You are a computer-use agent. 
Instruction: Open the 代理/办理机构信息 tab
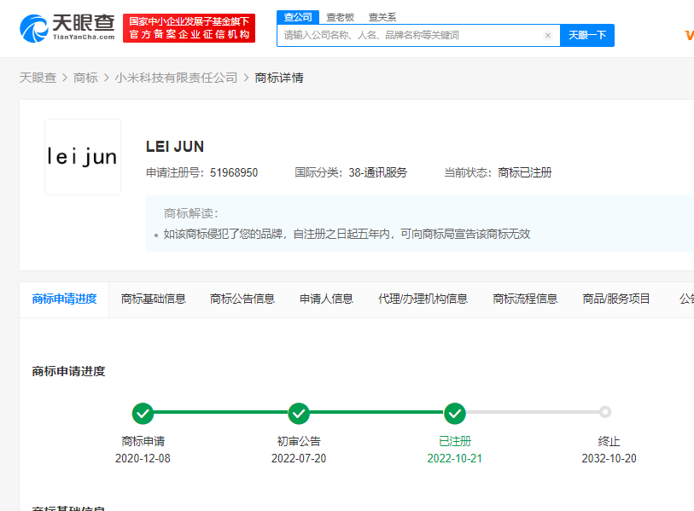[x=423, y=299]
